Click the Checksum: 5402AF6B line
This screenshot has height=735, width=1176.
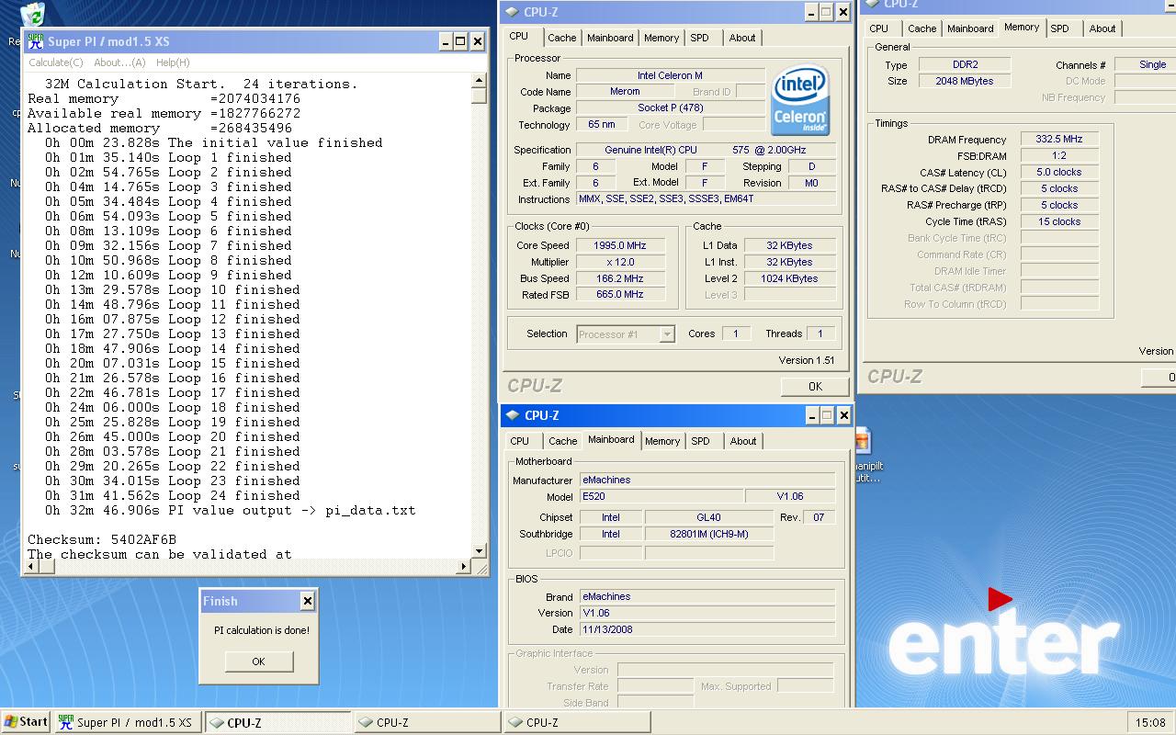[102, 539]
